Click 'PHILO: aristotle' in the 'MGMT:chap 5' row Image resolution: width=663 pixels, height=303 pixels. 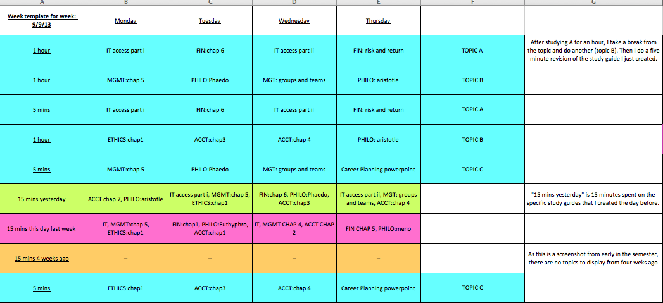point(378,80)
